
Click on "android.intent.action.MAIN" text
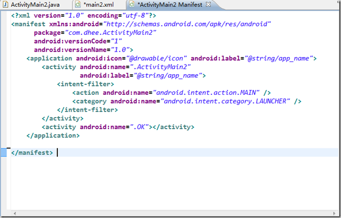pos(206,93)
